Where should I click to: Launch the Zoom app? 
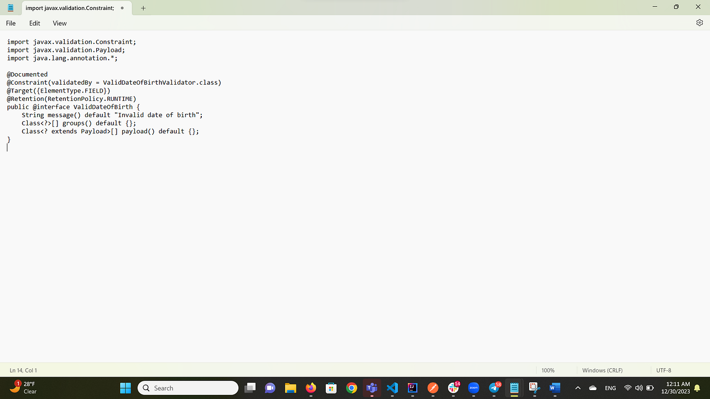coord(473,388)
